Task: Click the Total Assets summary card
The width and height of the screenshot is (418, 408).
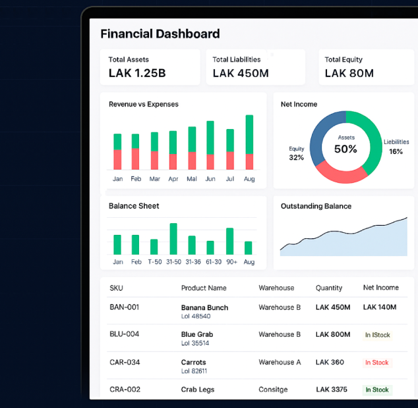Action: tap(150, 67)
